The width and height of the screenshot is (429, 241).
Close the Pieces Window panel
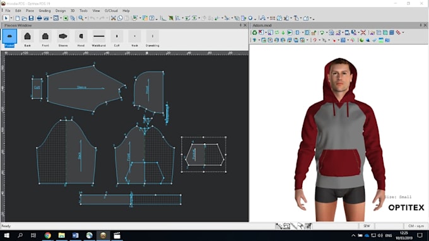tap(245, 25)
